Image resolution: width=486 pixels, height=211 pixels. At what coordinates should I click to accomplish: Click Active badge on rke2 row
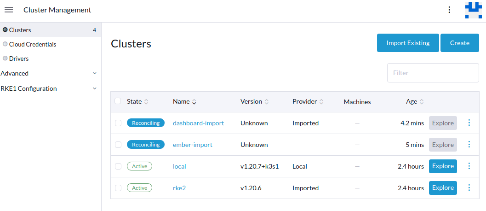point(139,188)
